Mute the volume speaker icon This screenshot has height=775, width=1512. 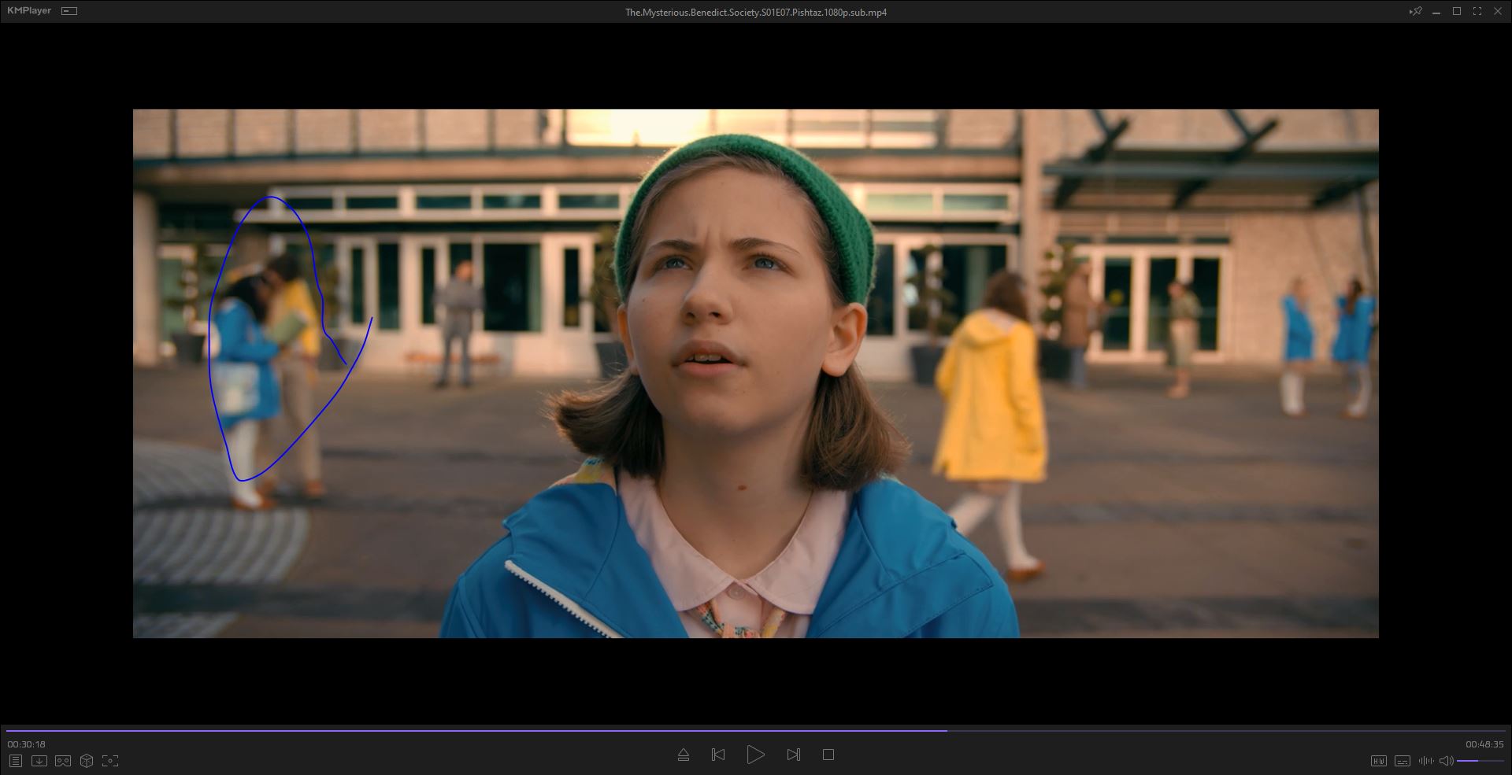click(x=1446, y=761)
